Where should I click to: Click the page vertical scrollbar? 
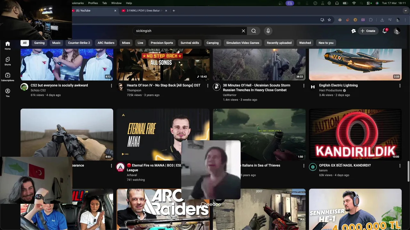point(408,172)
